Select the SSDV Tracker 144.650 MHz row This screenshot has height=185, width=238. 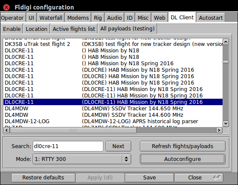[x=113, y=109]
